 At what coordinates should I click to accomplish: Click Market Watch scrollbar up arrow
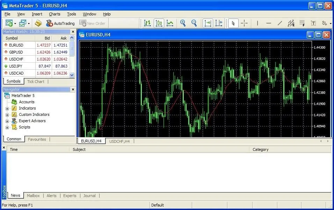click(72, 38)
